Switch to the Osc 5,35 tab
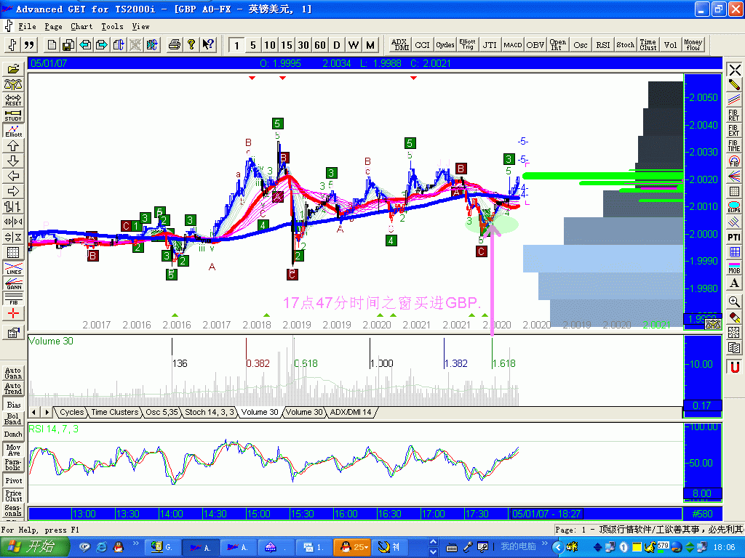The width and height of the screenshot is (745, 558). click(x=162, y=413)
